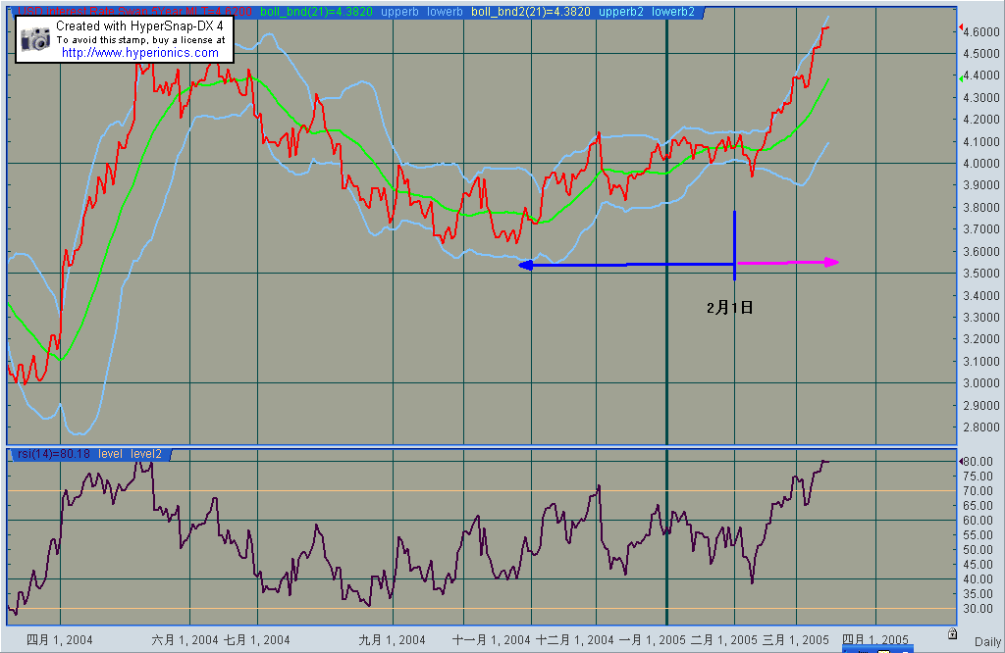
Task: Click 2.8000 on the price axis
Action: coord(981,427)
